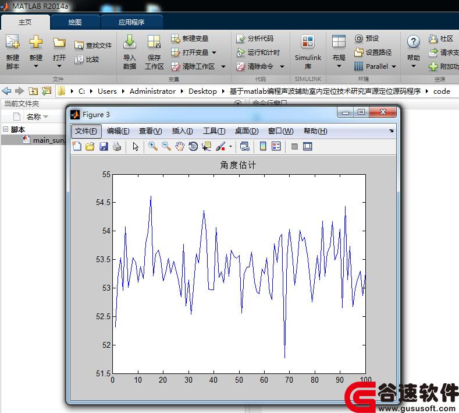
Task: Click Print Figure icon in Figure 3 toolbar
Action: (117, 146)
